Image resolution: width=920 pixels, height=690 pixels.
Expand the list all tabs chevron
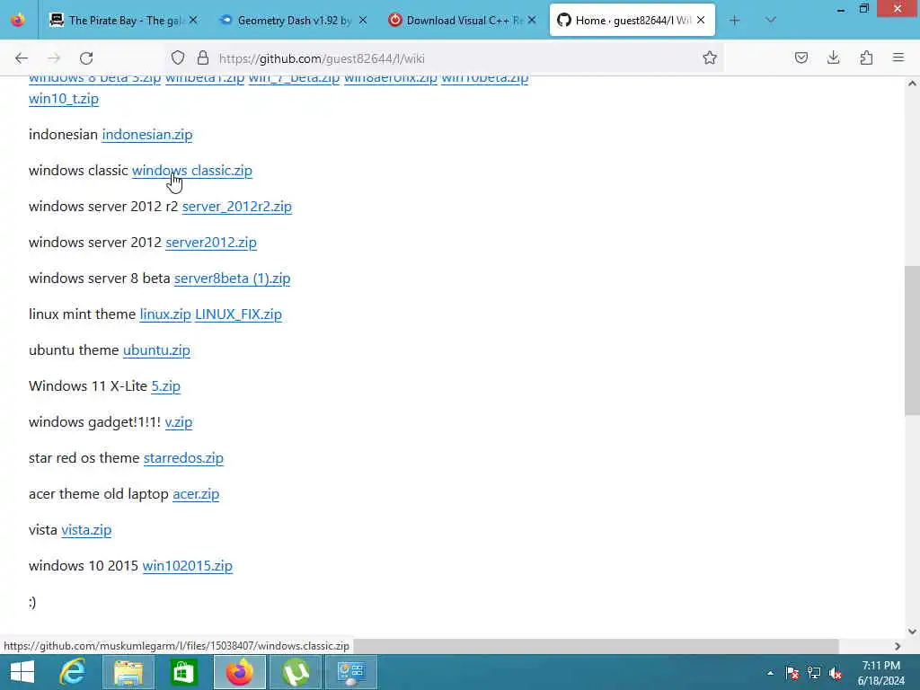[771, 21]
